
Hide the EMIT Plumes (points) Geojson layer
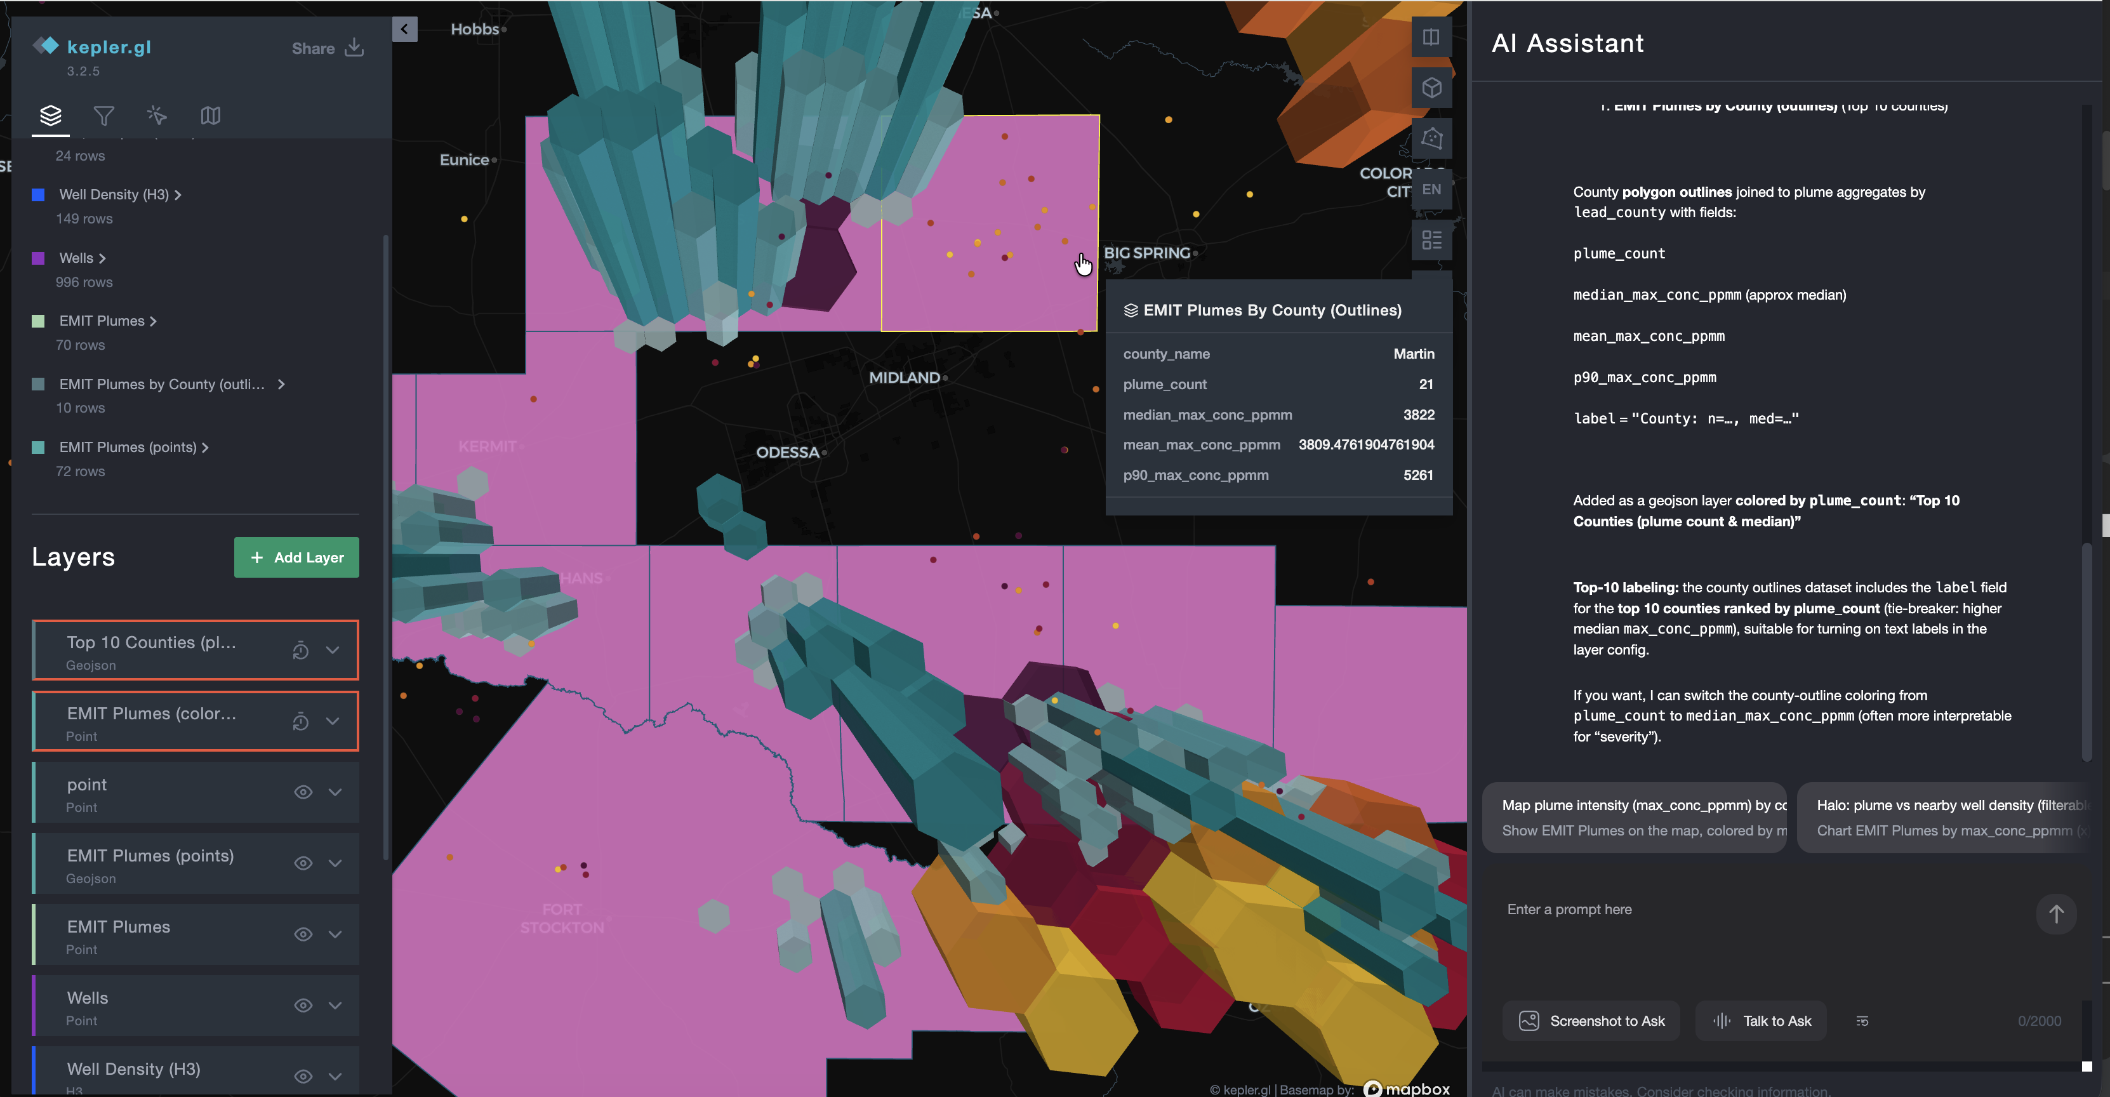(x=303, y=863)
